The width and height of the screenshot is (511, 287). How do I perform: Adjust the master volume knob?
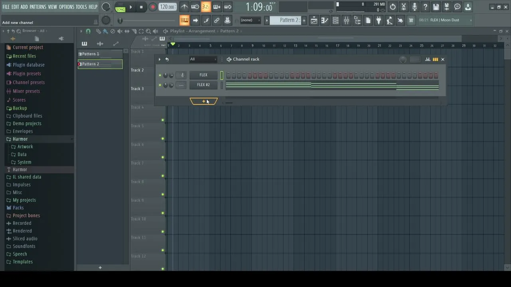pos(106,7)
